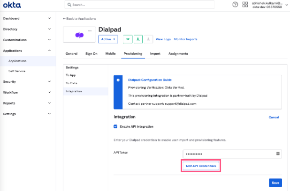This screenshot has height=191, width=290.
Task: Switch to the Sign On tab
Action: [92, 54]
